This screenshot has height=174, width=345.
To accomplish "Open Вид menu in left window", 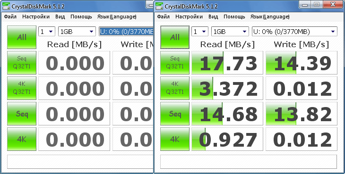I will tap(60, 17).
